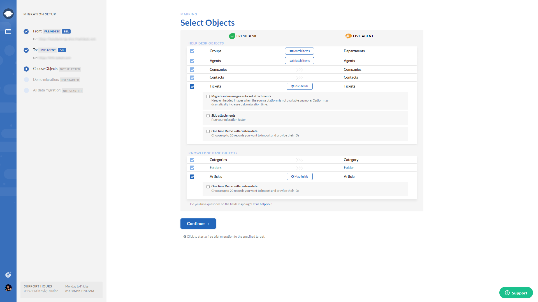Toggle the Agents checkbox
Viewport: 538px width, 302px height.
192,61
